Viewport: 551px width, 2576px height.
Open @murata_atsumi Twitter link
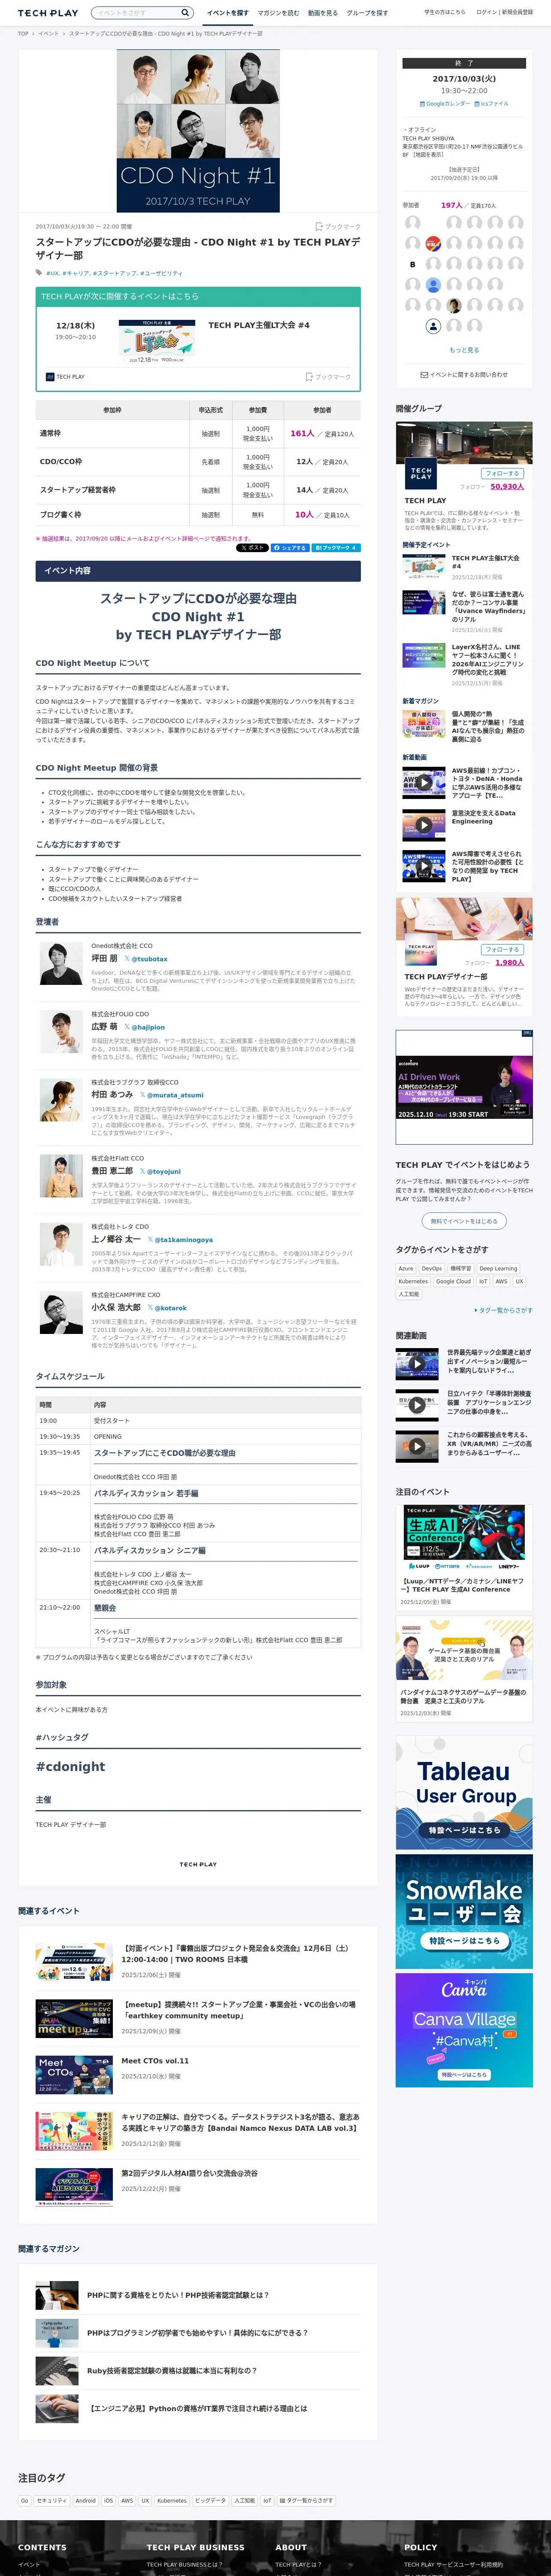(x=171, y=1095)
